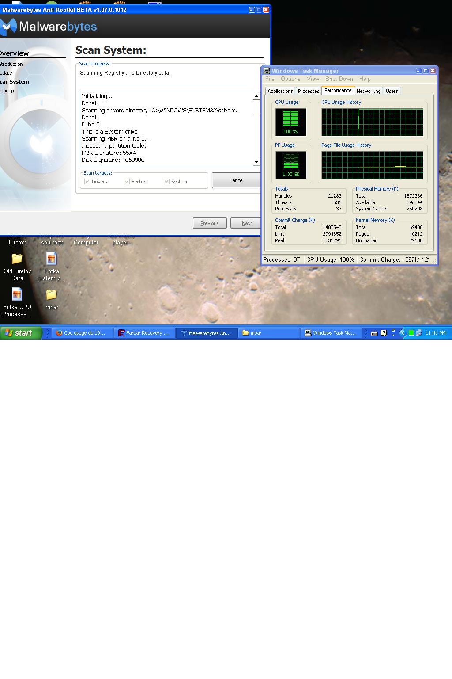Click 'Disk Signature: 4C6398C' log line
The width and height of the screenshot is (452, 679).
113,160
